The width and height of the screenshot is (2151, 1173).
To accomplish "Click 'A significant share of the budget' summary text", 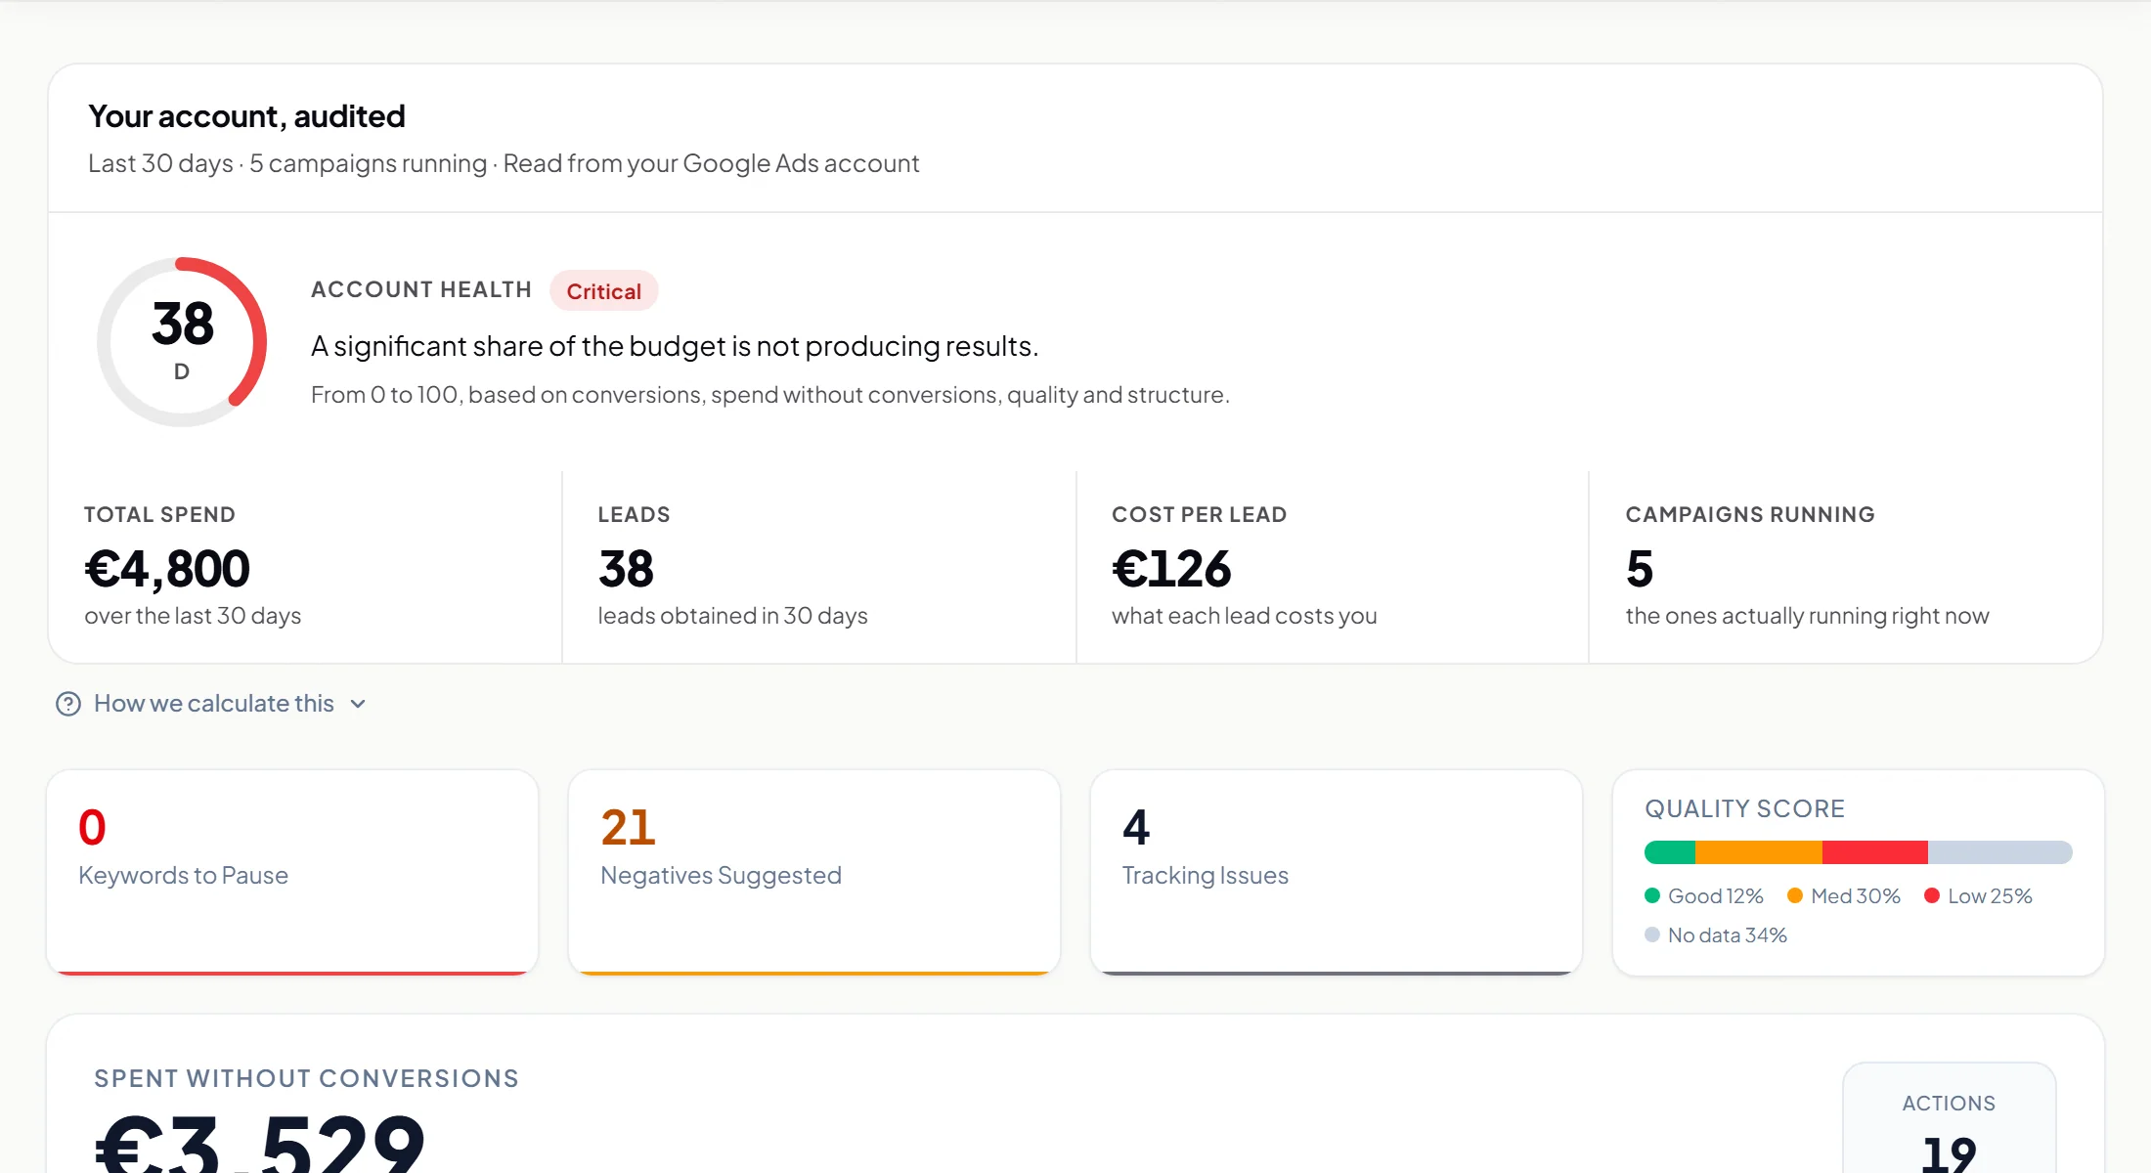I will [x=675, y=346].
